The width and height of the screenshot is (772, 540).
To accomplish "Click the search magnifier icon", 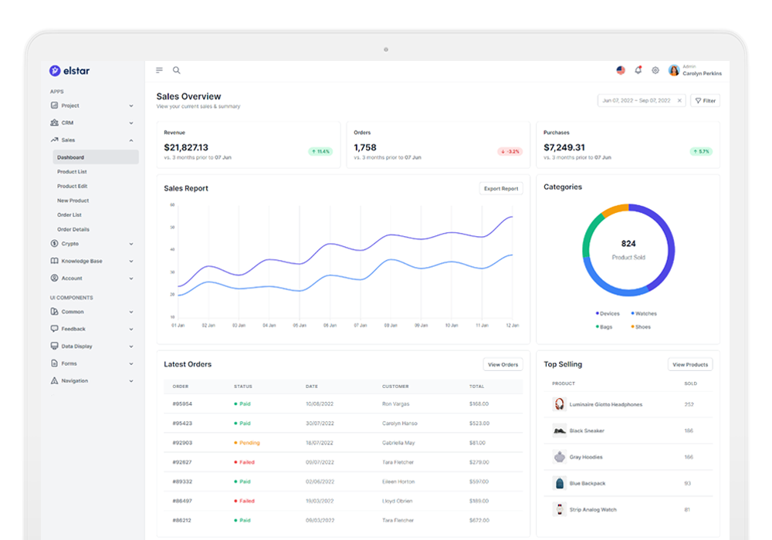I will tap(176, 69).
